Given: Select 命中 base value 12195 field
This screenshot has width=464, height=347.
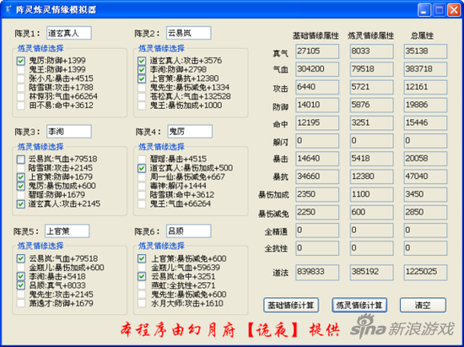Looking at the screenshot, I should pyautogui.click(x=317, y=123).
